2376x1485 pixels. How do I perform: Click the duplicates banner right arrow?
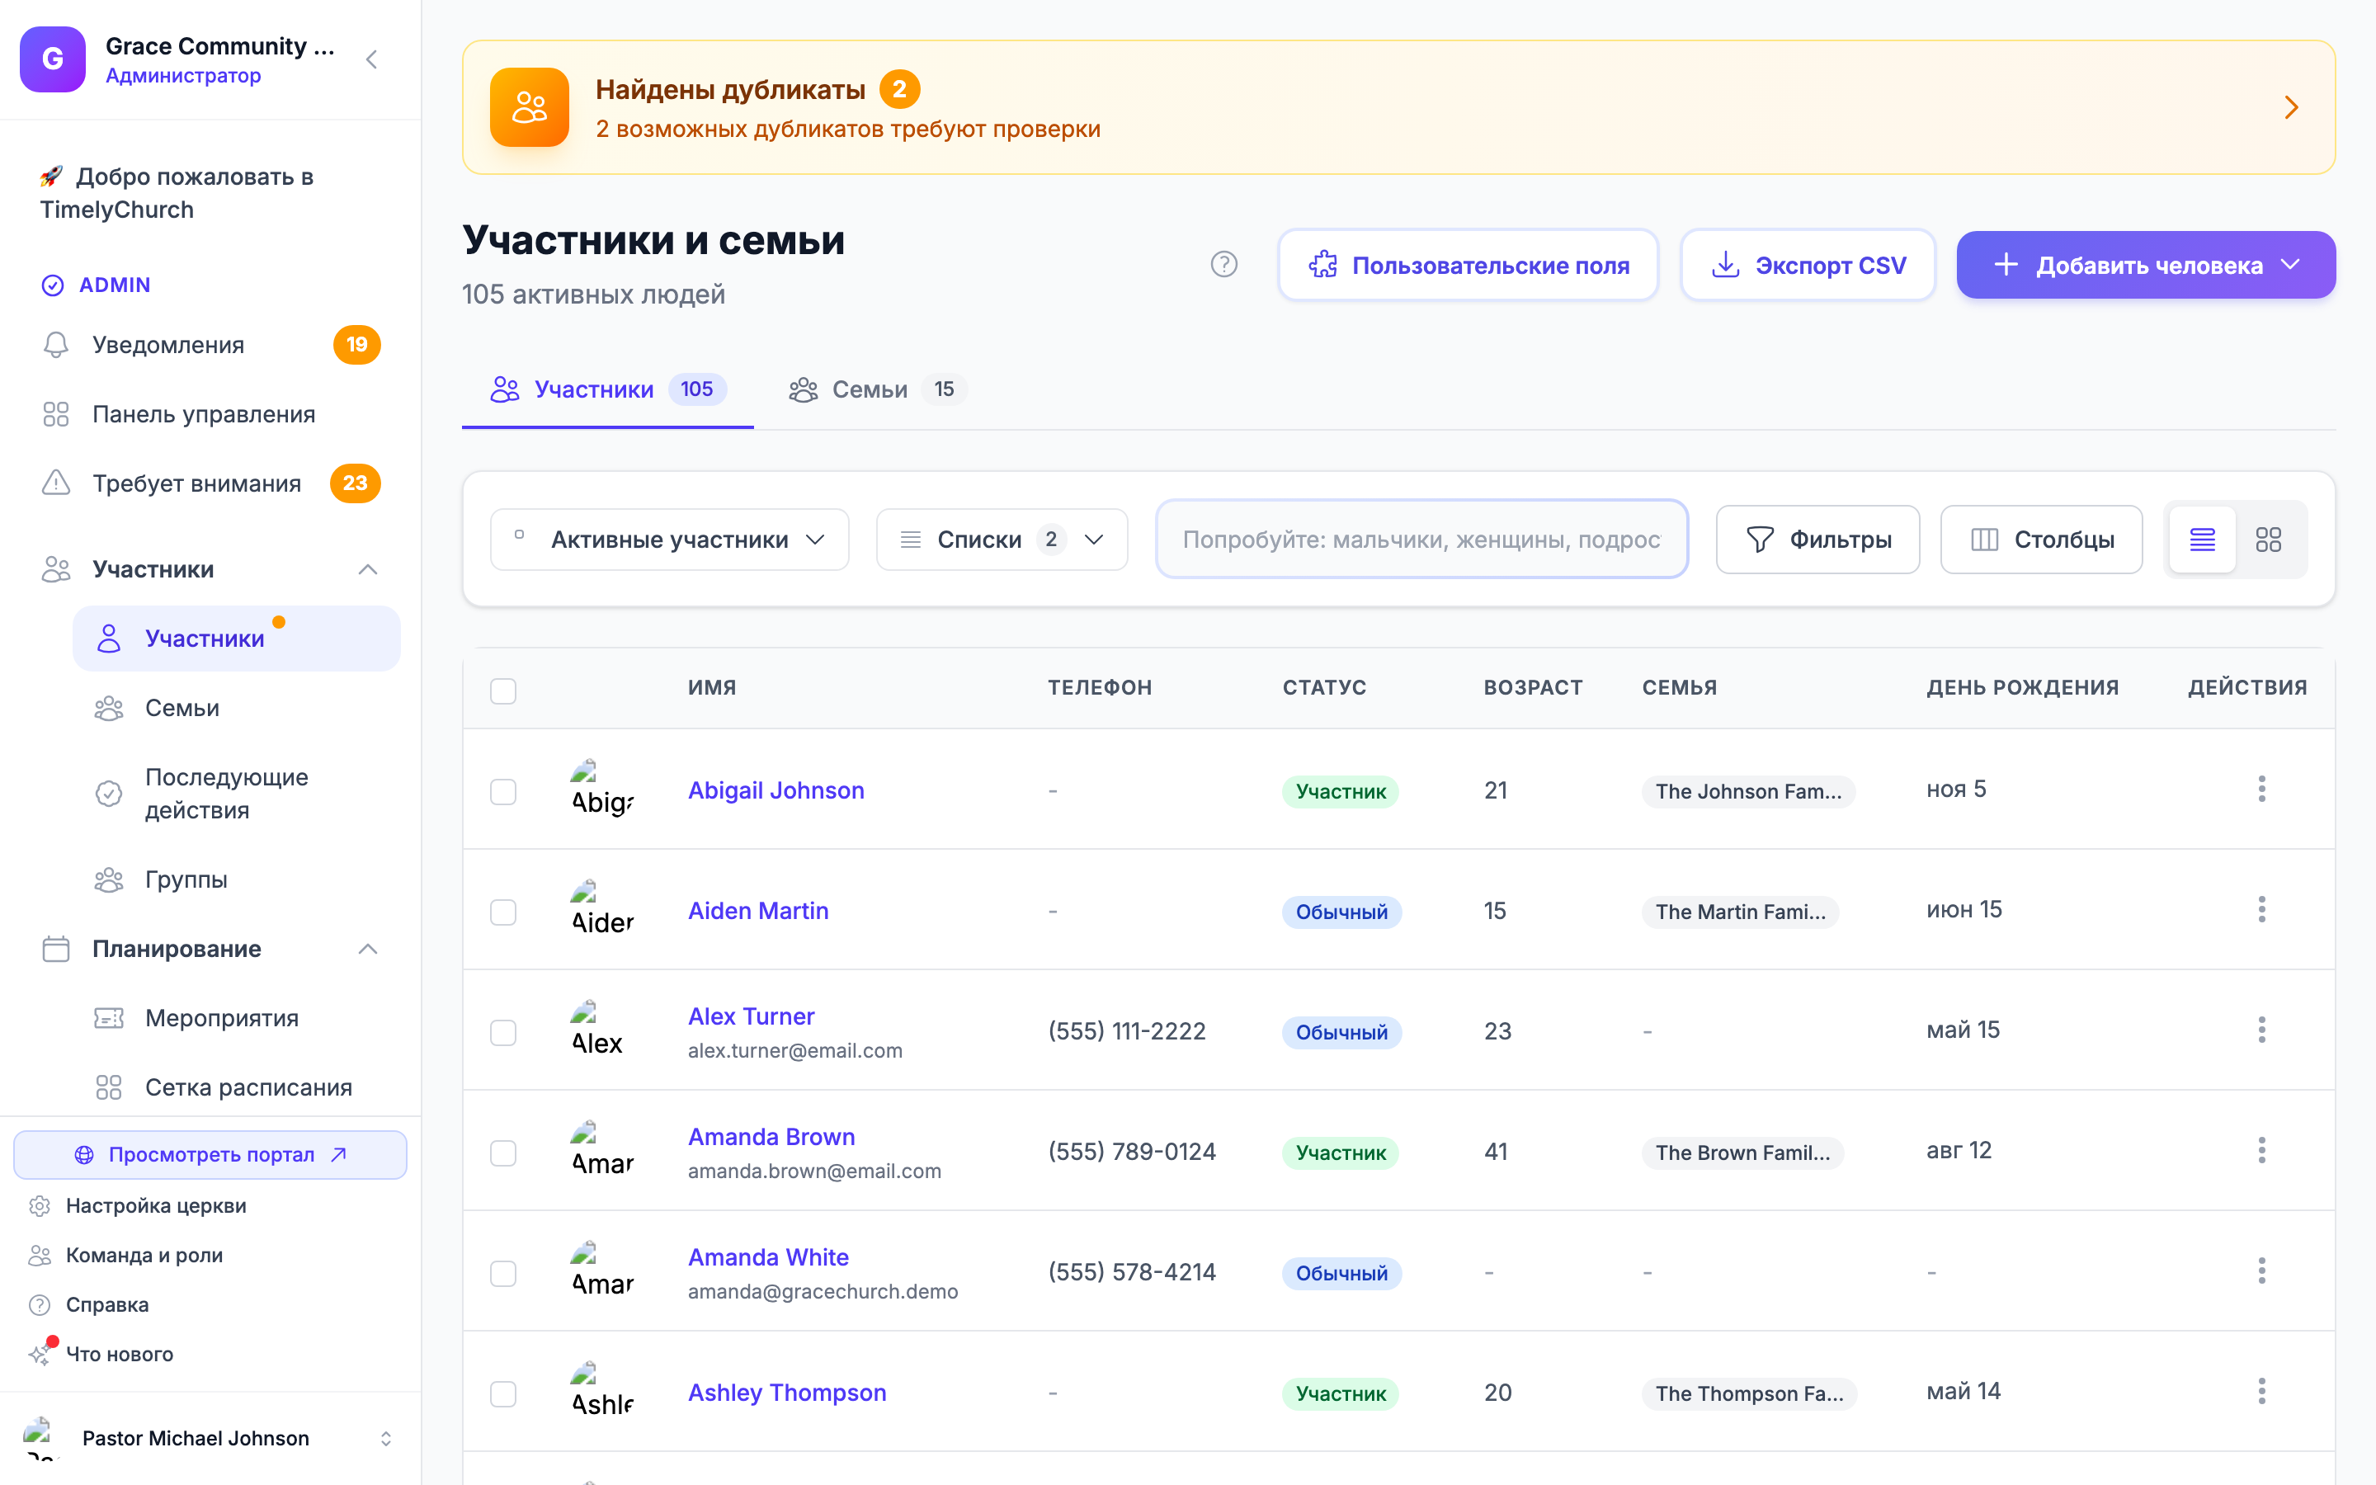coord(2292,107)
